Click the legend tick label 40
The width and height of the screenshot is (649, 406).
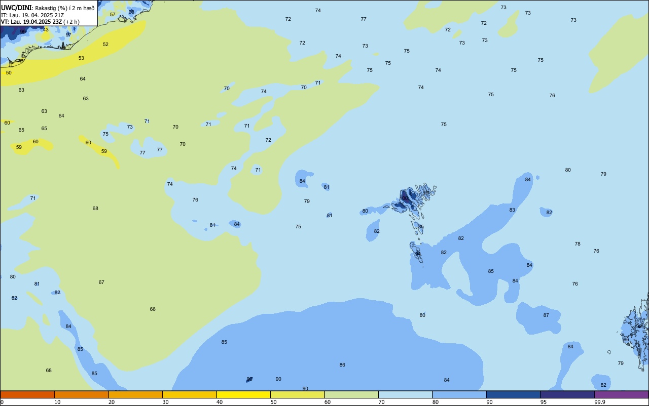pyautogui.click(x=220, y=402)
